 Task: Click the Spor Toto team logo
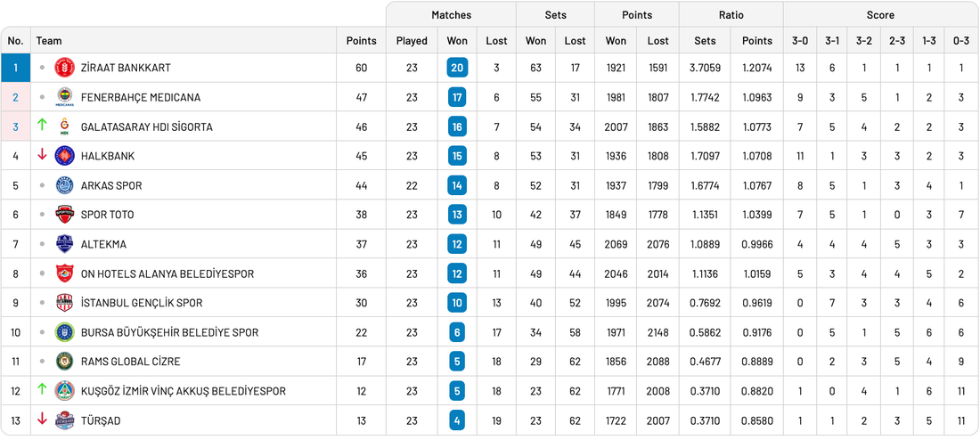pos(64,215)
